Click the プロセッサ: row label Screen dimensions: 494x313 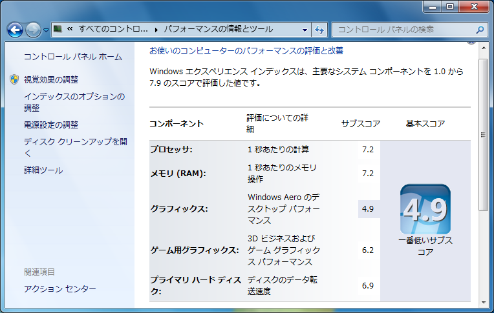tap(171, 150)
